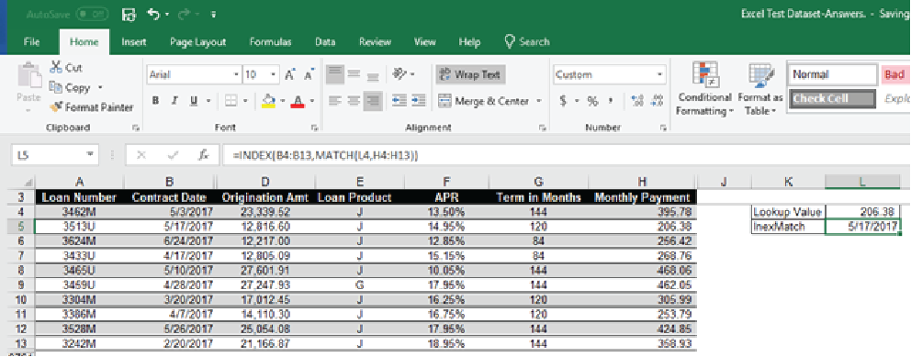Click Decrease Font Size icon
This screenshot has height=357, width=911.
coord(309,75)
